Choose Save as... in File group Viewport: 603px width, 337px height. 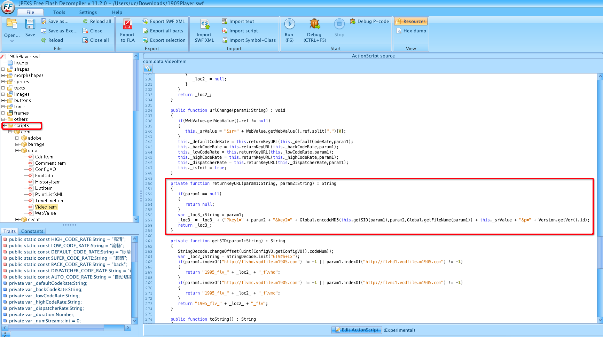click(55, 21)
